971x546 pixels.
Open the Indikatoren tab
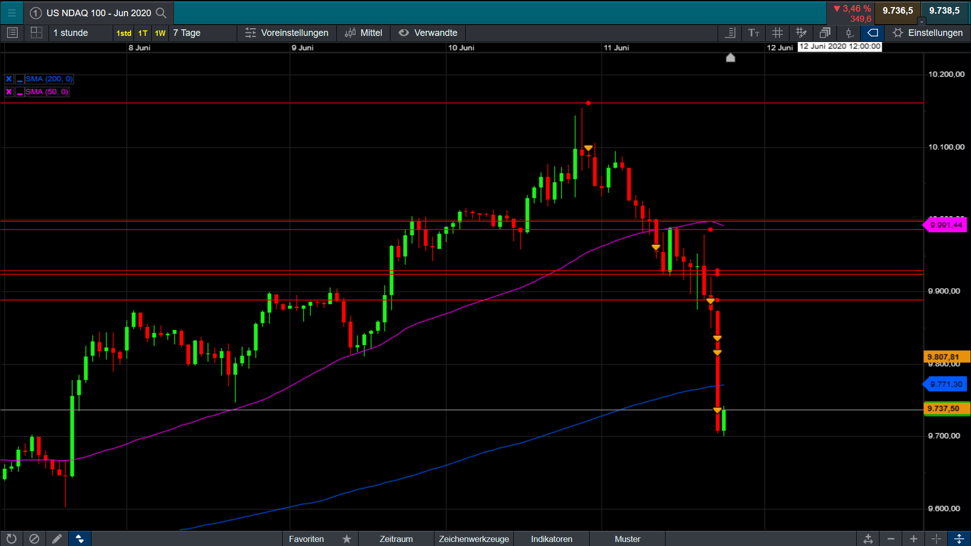coord(551,539)
